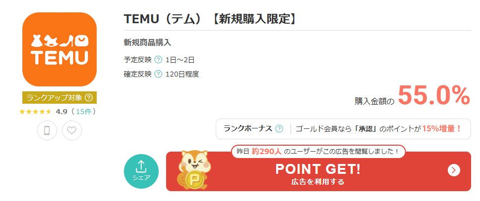Toggle the heart favorite icon
The image size is (480, 201).
[72, 130]
